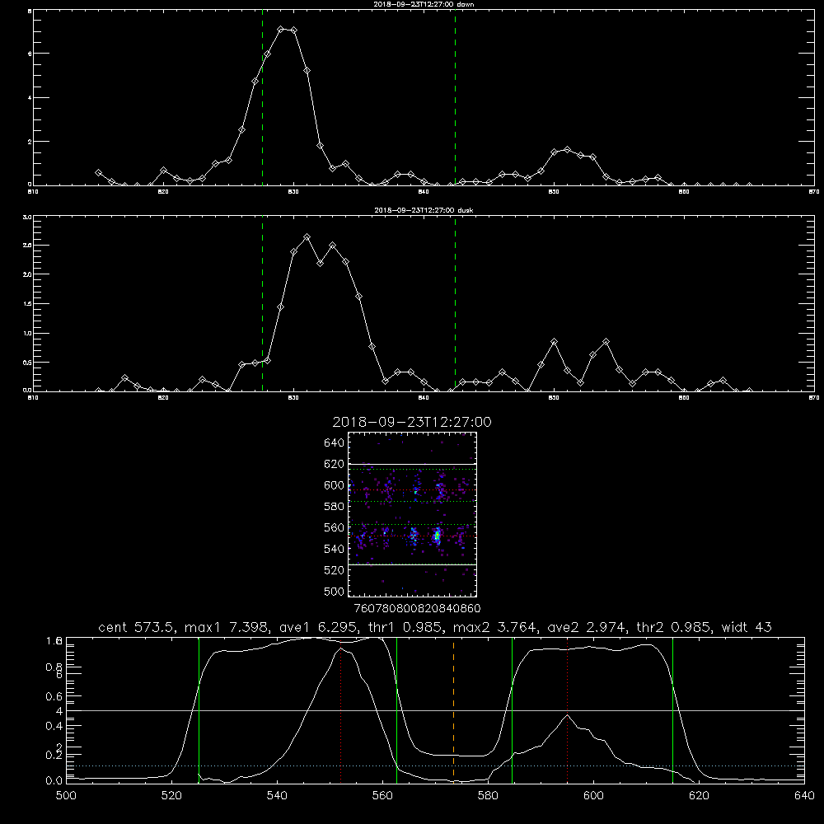Open the detector image thumbnail
This screenshot has width=824, height=824.
pyautogui.click(x=413, y=514)
